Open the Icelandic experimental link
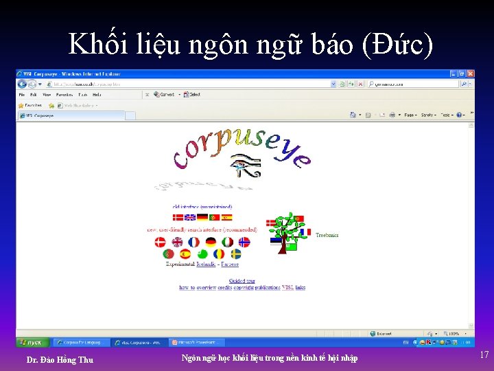Image resolution: width=494 pixels, height=371 pixels. tap(206, 264)
